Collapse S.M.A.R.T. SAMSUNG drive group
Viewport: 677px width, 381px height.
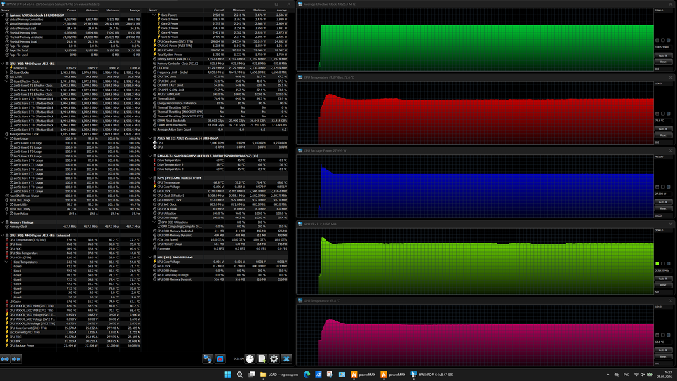tap(151, 156)
